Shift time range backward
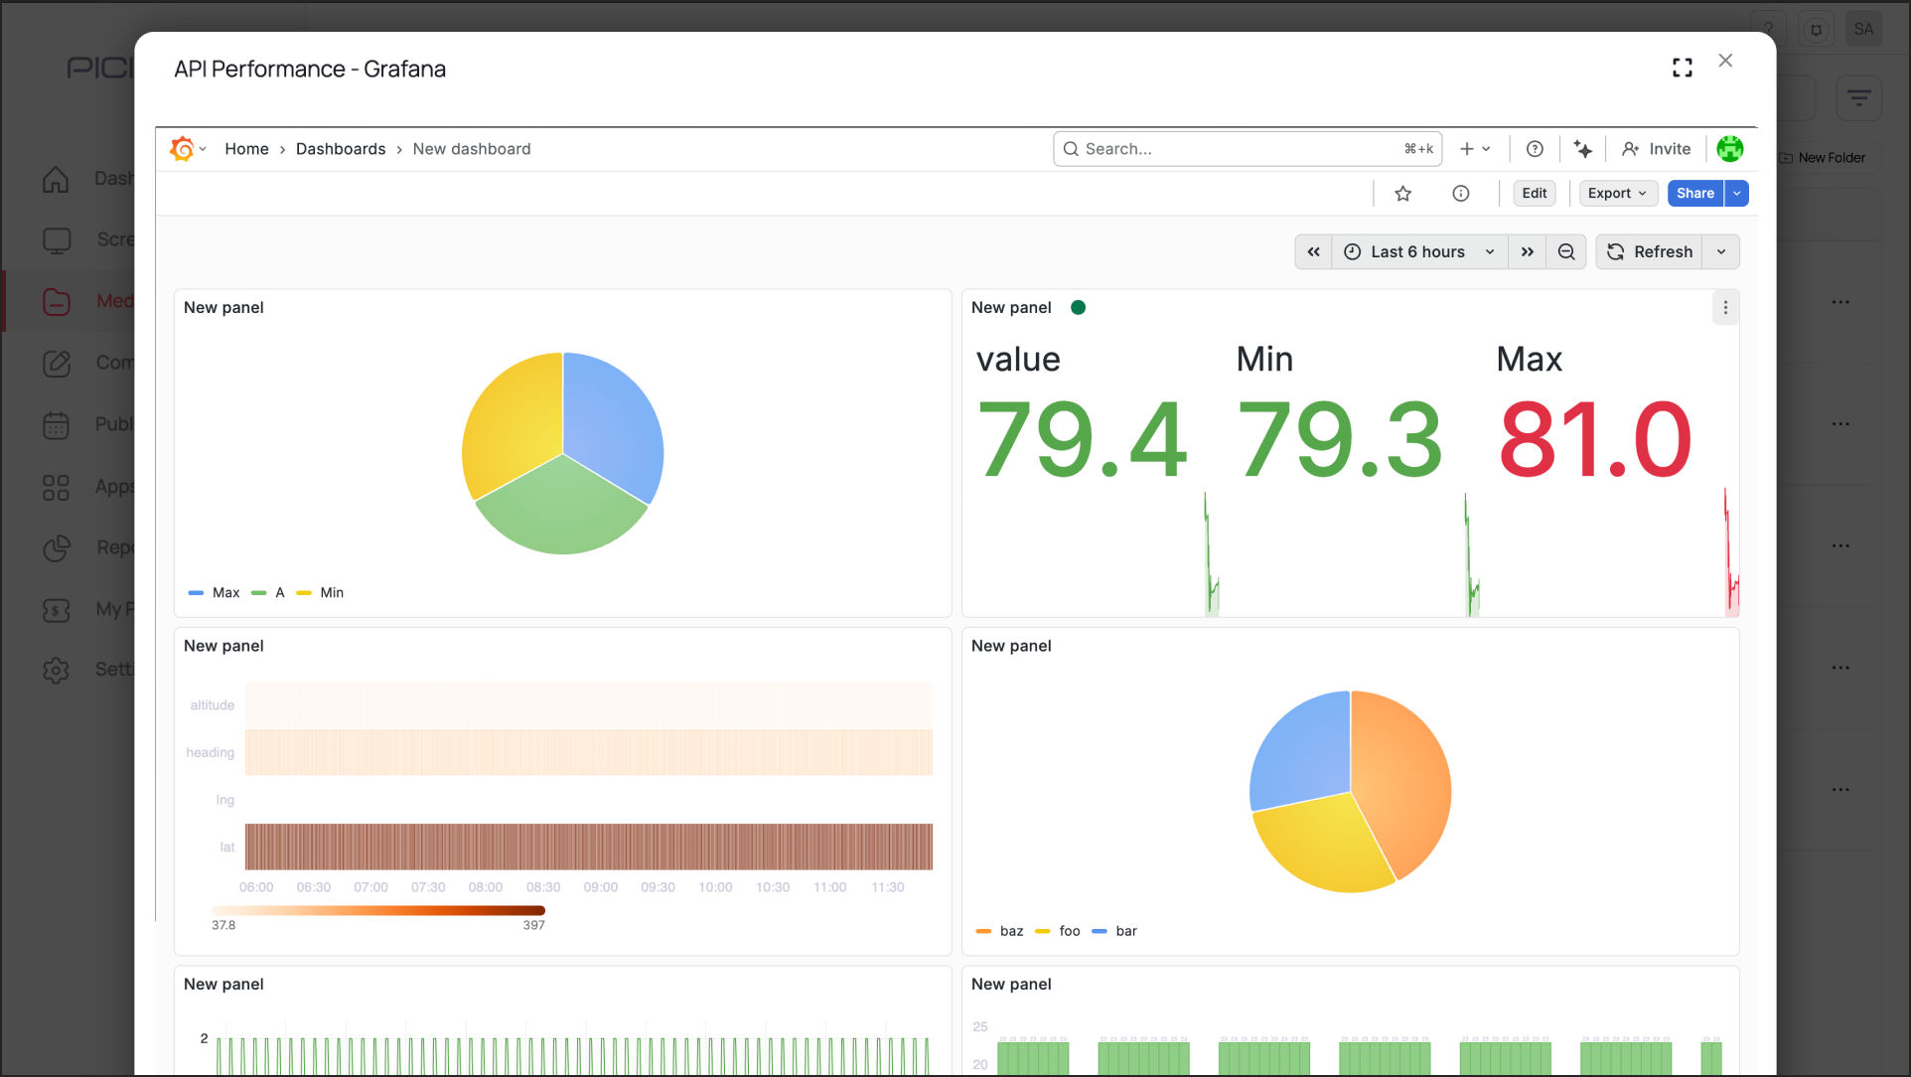The width and height of the screenshot is (1911, 1077). (1313, 252)
